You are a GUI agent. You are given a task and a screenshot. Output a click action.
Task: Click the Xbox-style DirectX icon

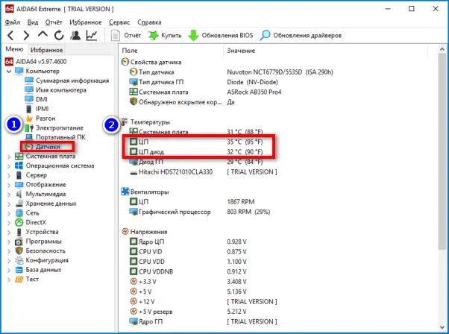click(x=19, y=222)
